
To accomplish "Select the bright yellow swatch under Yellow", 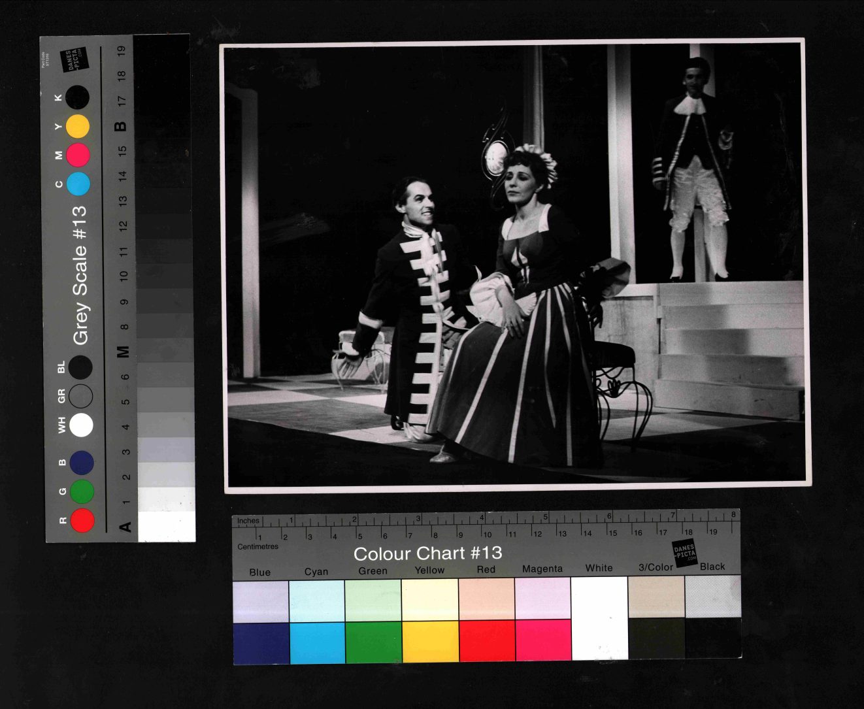I will click(x=430, y=641).
